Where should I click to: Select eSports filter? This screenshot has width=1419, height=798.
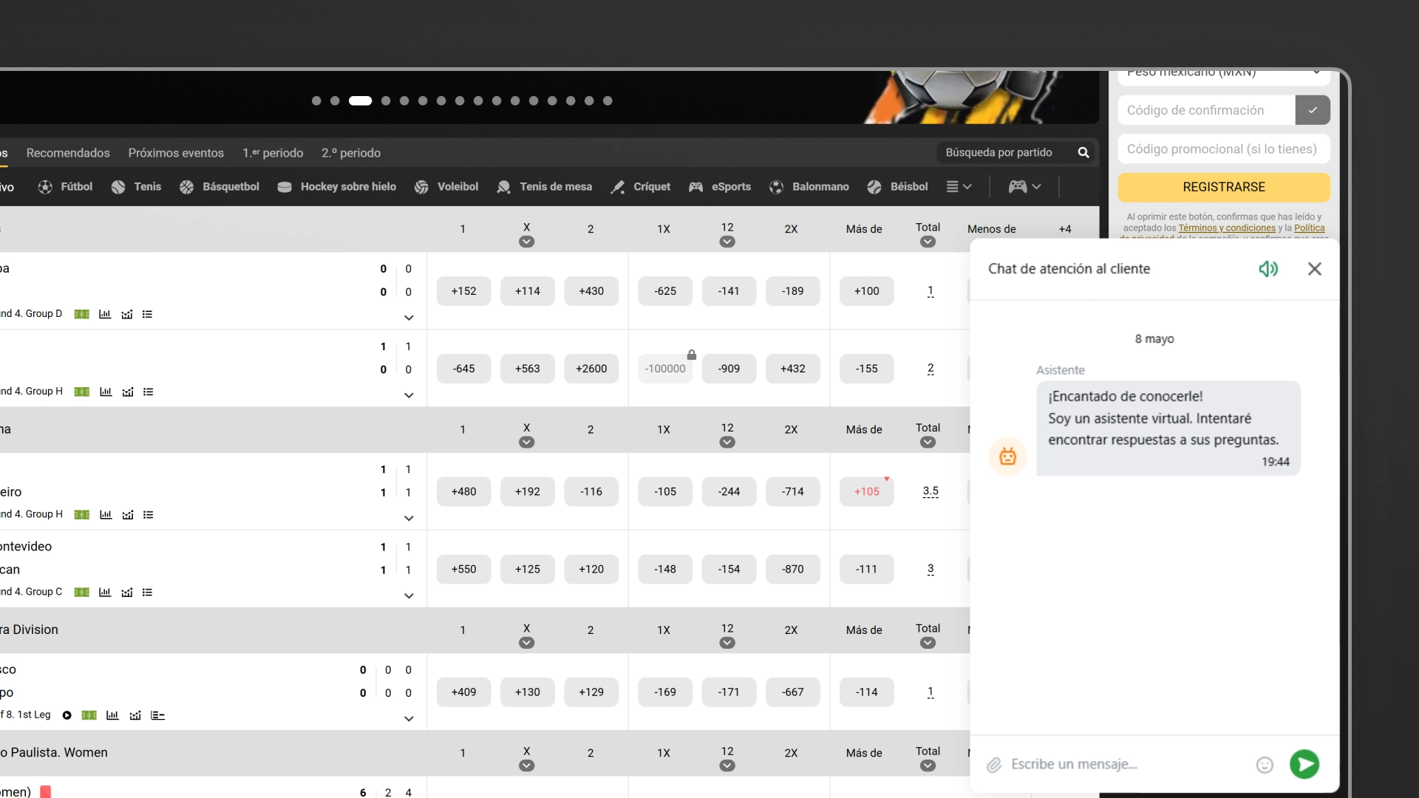point(720,187)
